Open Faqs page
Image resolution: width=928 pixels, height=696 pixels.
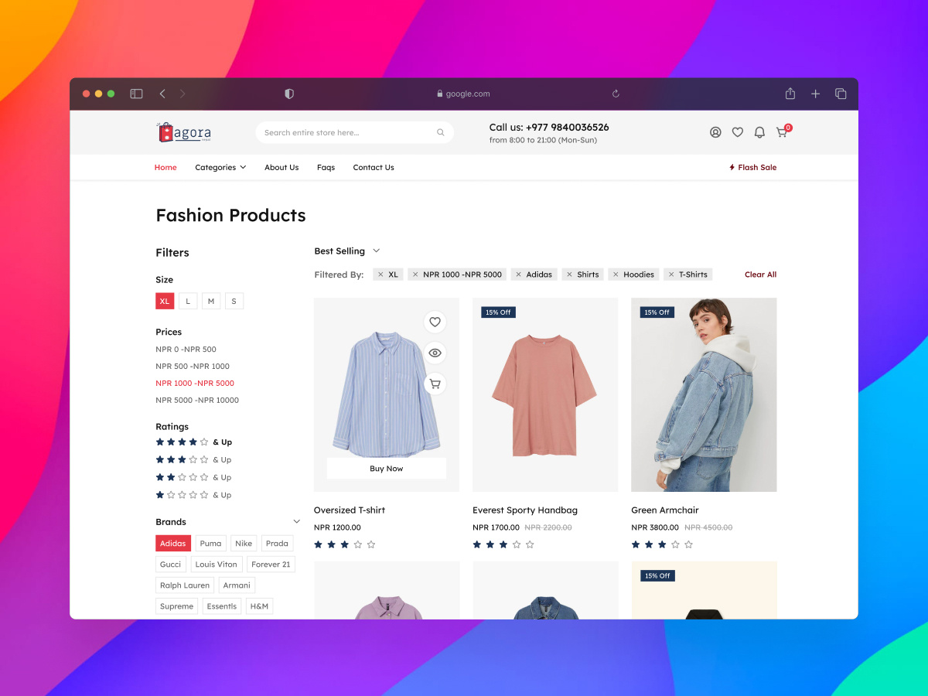click(326, 168)
